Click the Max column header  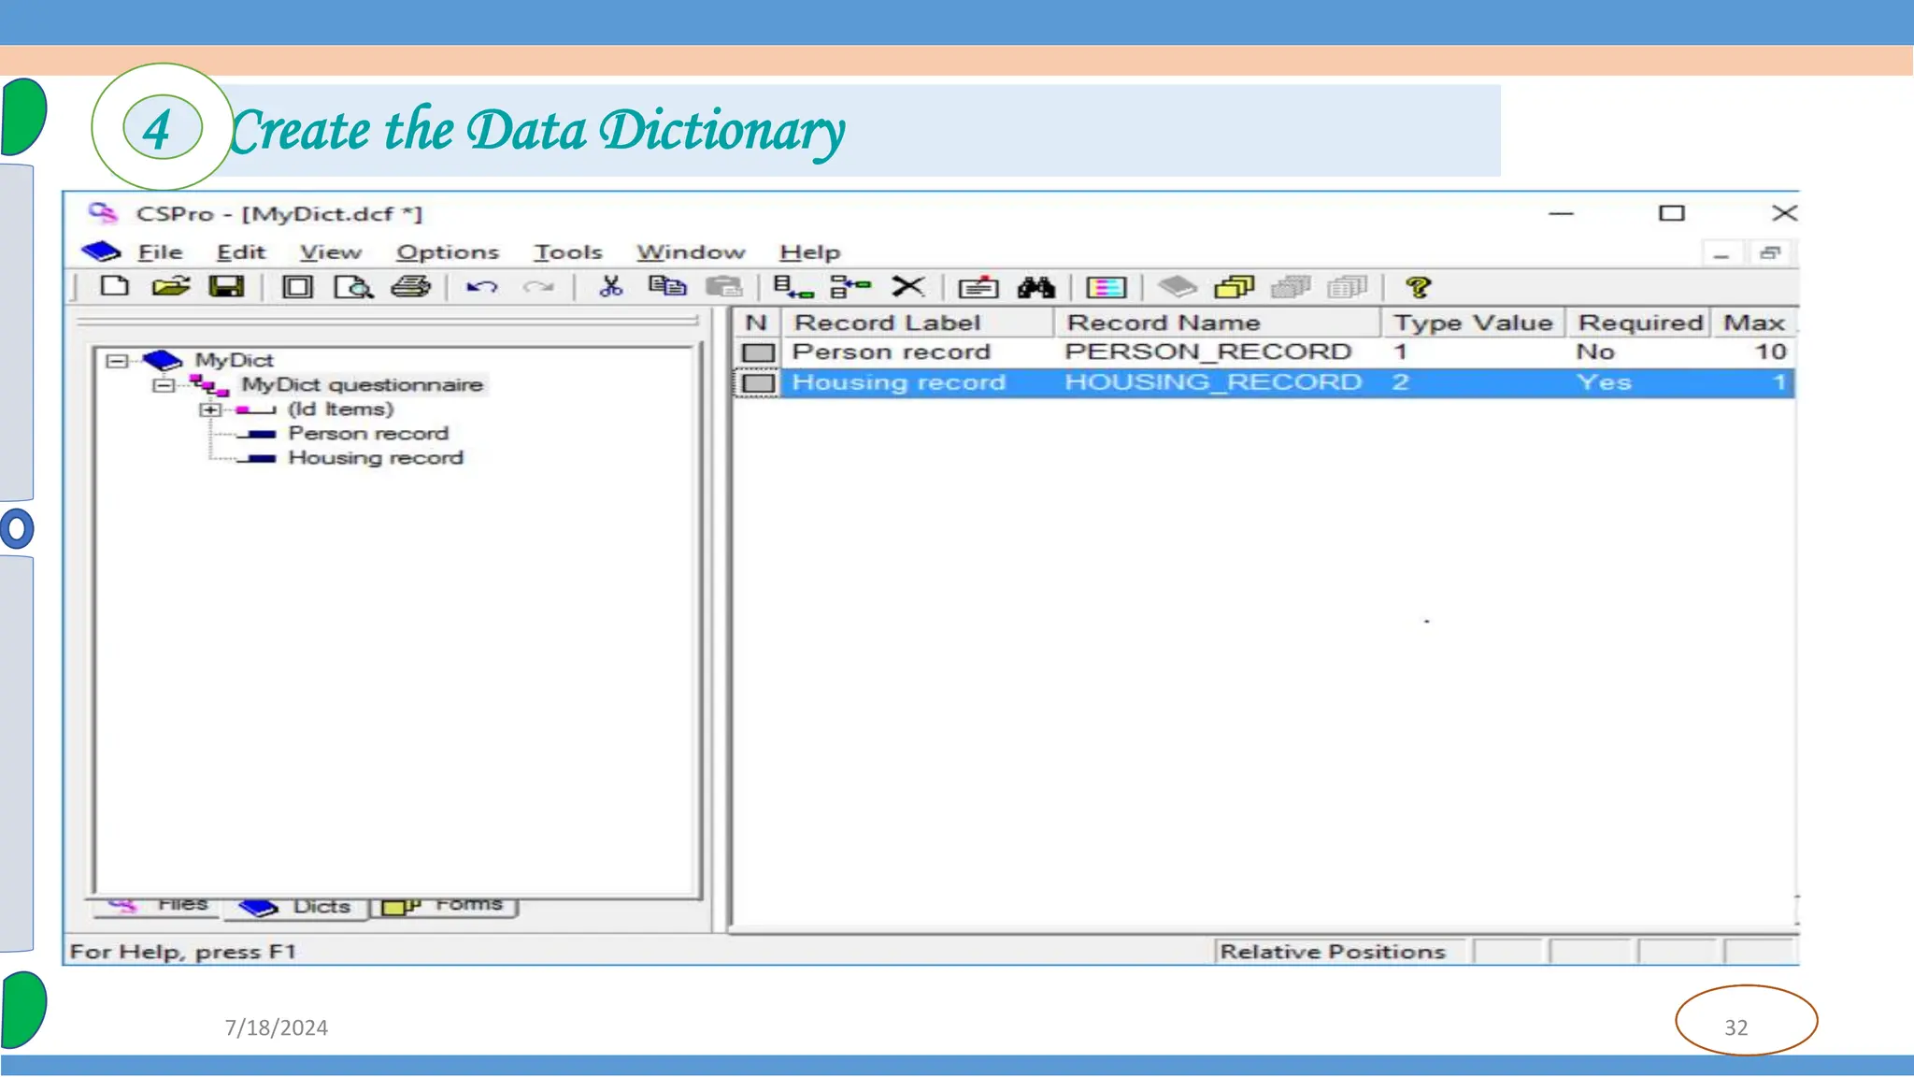tap(1754, 323)
